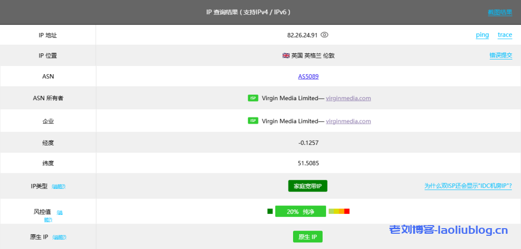Click the ISP badge in 企业 row
Screen dimensions: 521x249
pyautogui.click(x=253, y=121)
